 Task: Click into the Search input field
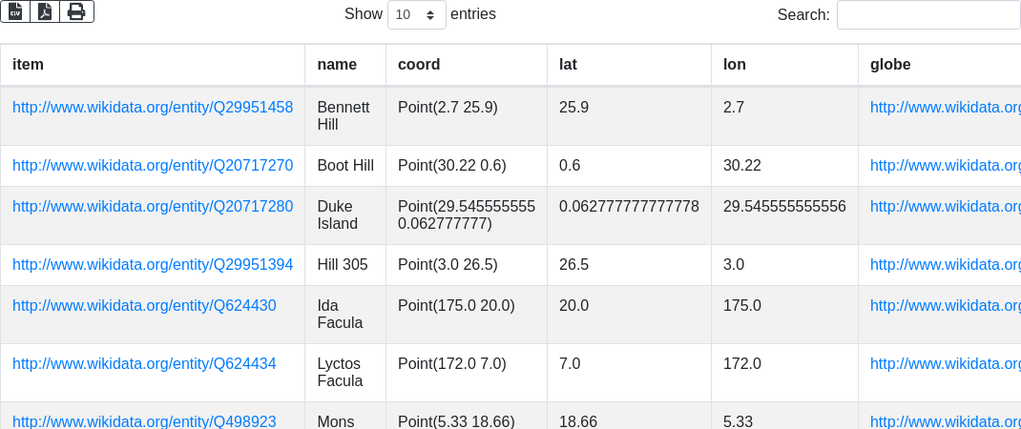pyautogui.click(x=927, y=15)
